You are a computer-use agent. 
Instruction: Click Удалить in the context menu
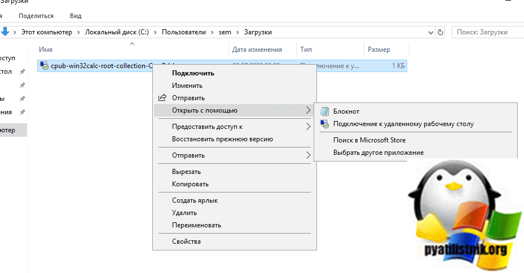[184, 213]
